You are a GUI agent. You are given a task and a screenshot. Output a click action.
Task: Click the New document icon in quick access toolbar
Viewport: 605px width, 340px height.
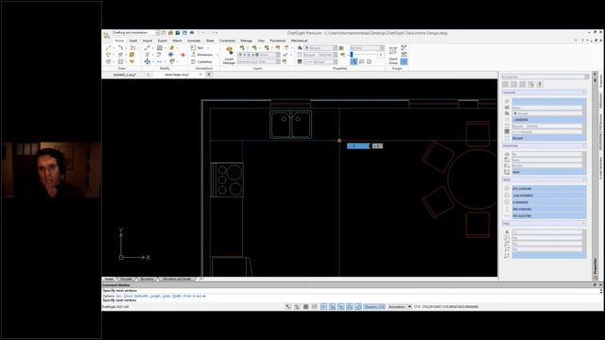point(164,33)
